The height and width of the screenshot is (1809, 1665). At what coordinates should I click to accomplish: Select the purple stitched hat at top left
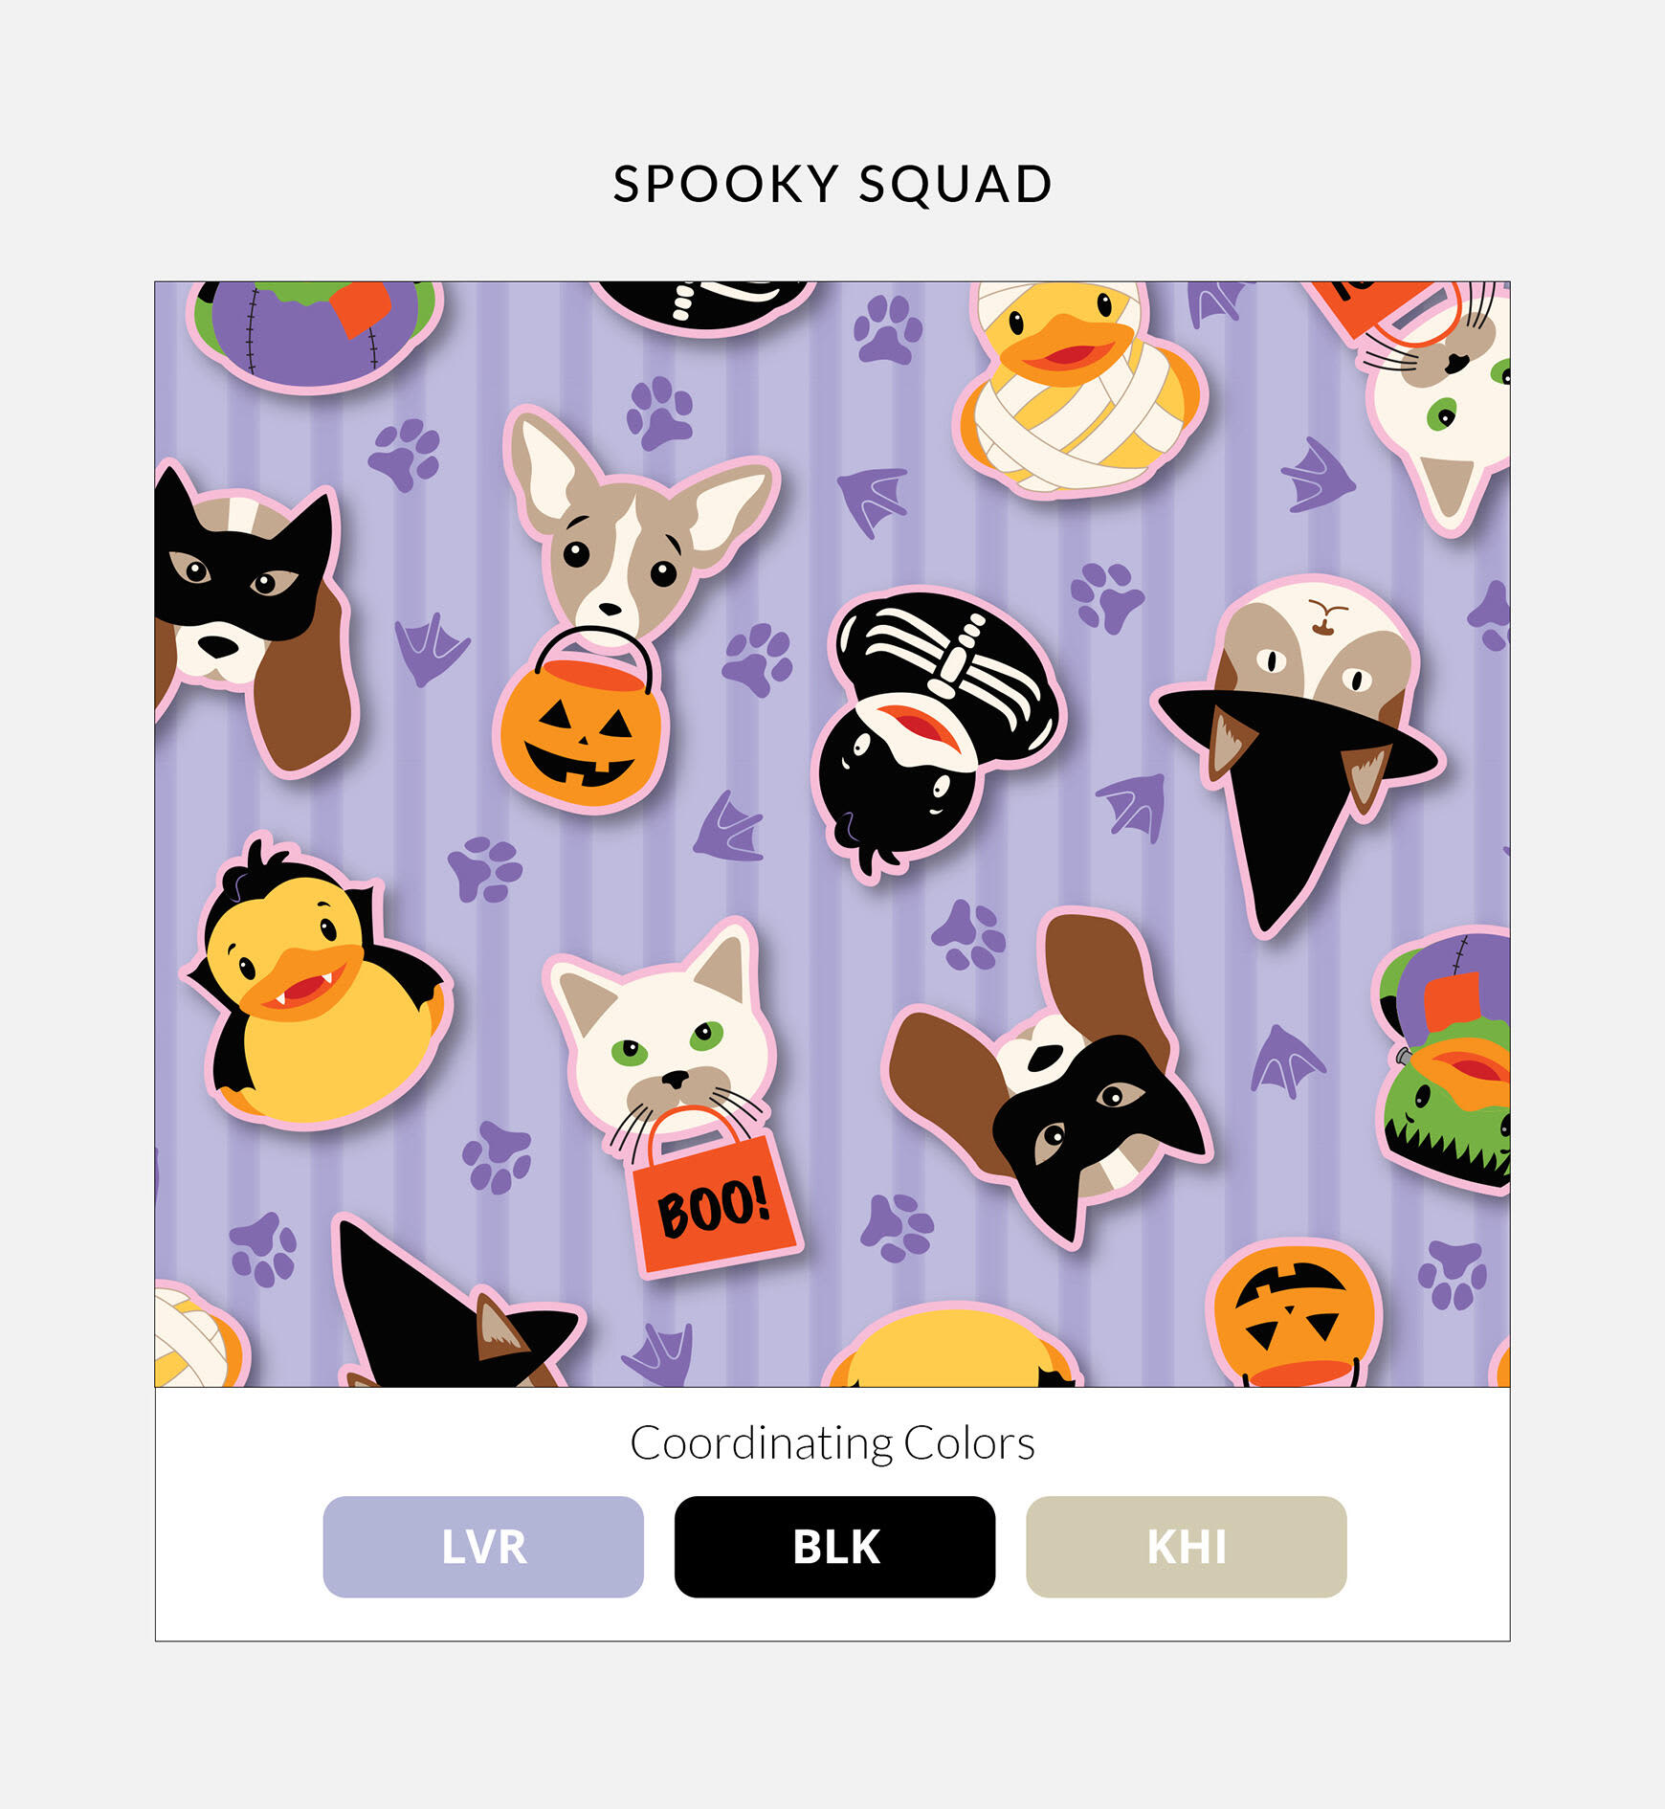point(316,335)
